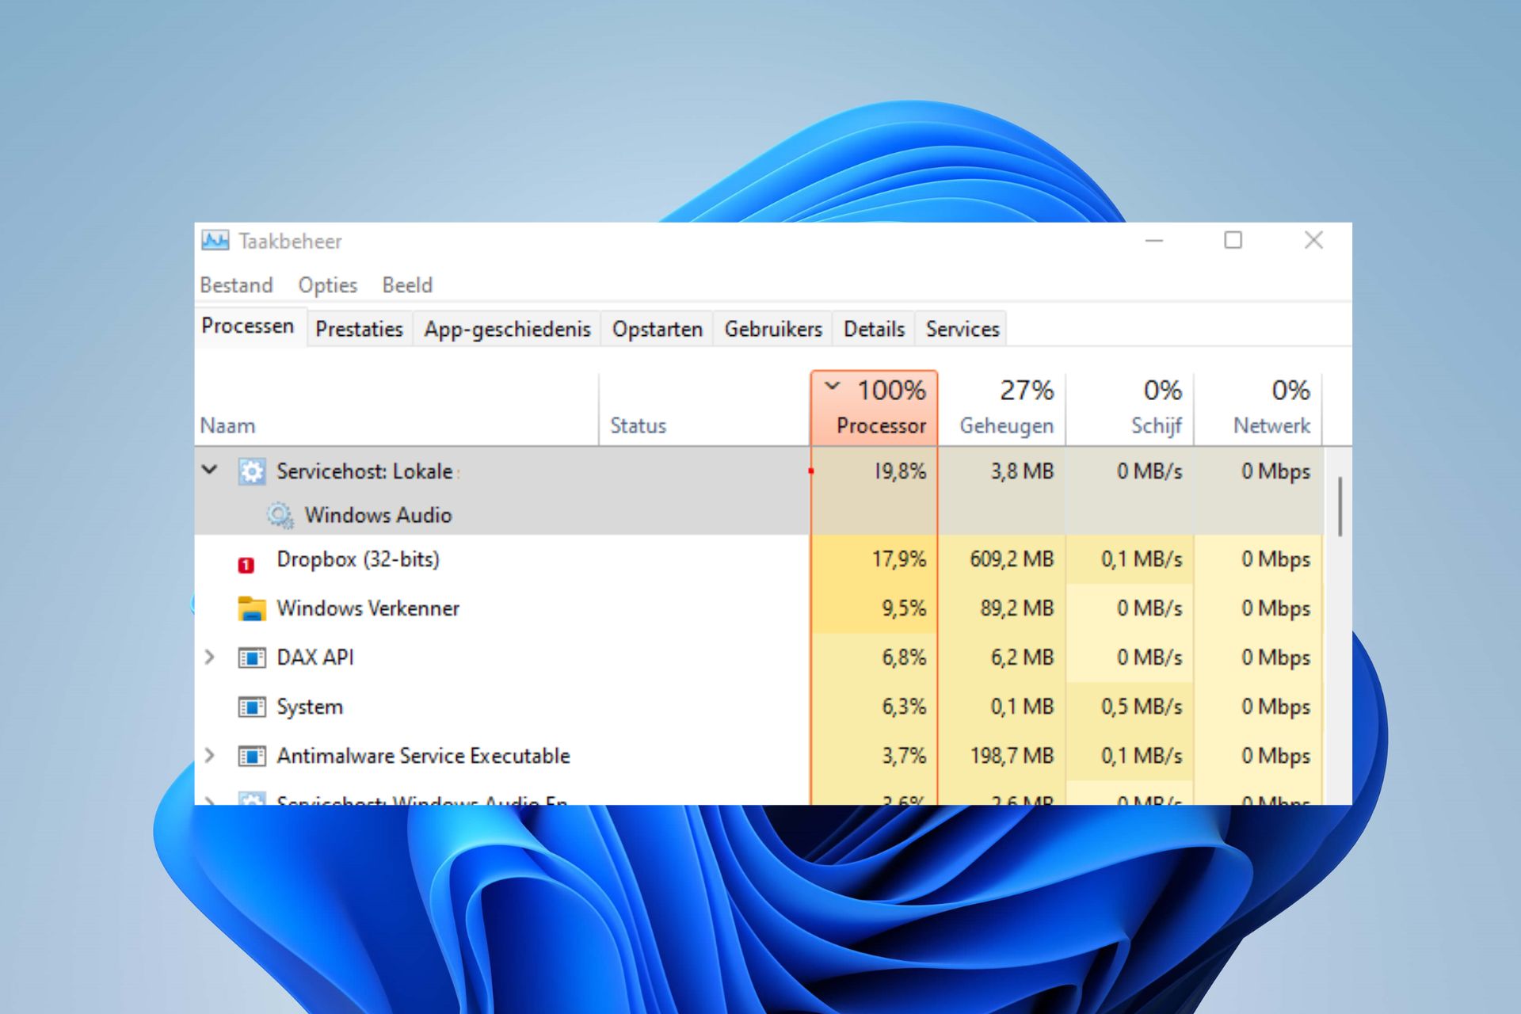Select the Gebruikers tab

pos(773,328)
